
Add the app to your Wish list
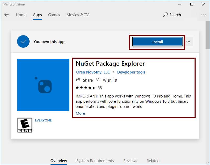[x=107, y=80]
